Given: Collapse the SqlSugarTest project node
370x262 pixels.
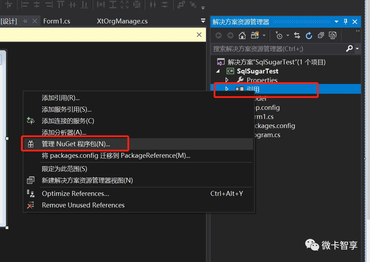Looking at the screenshot, I should (x=218, y=71).
